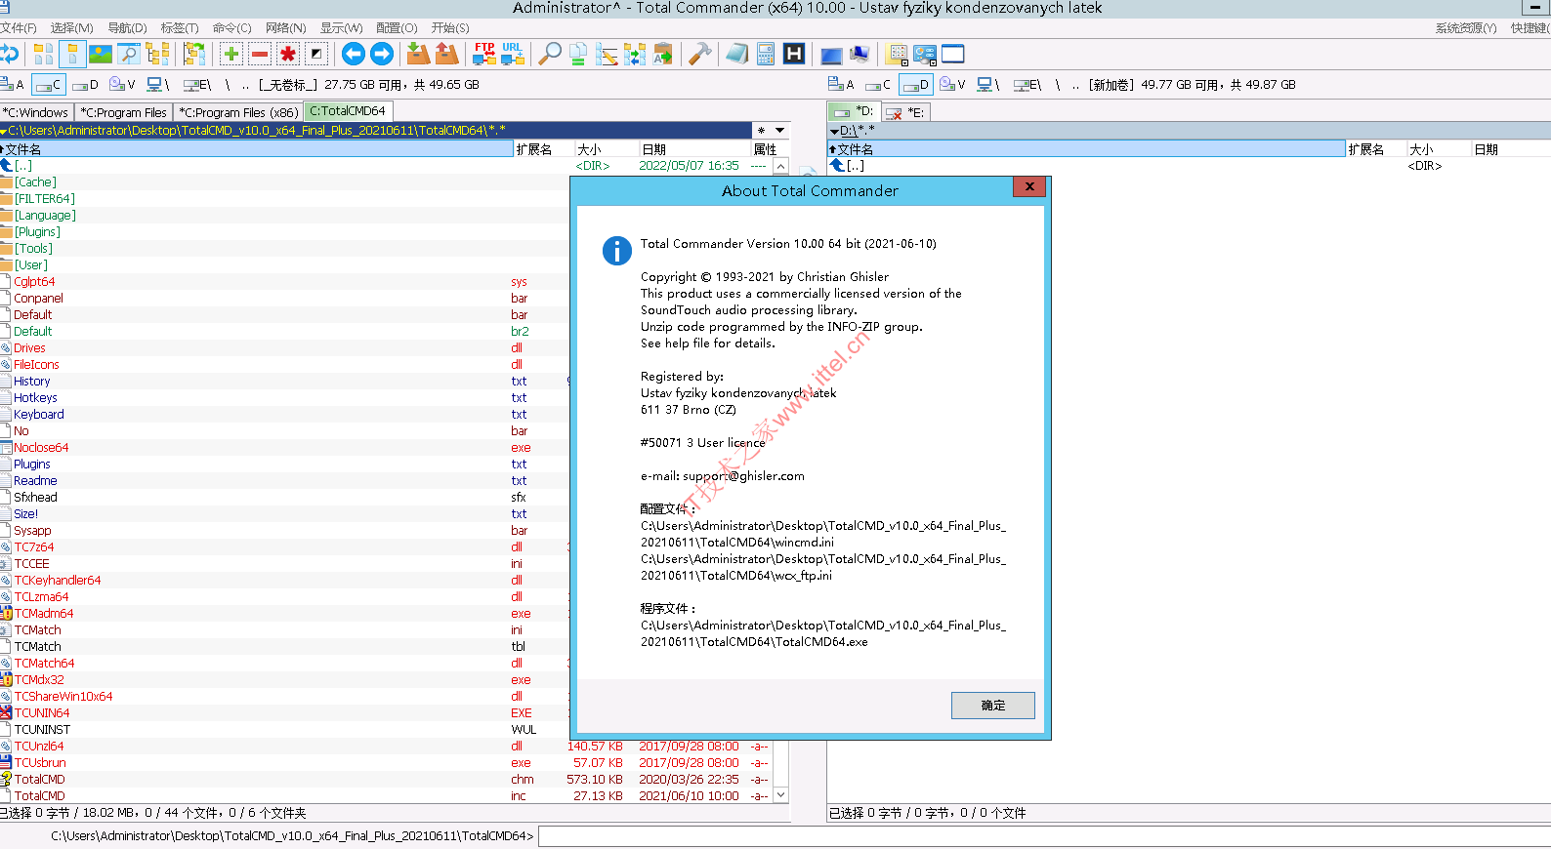Select drive E in left drive bar
1551x849 pixels.
point(197,85)
